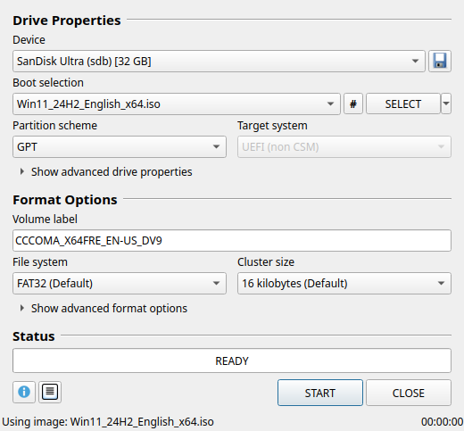Image resolution: width=464 pixels, height=431 pixels.
Task: Click the Format Options heading
Action: pos(65,200)
